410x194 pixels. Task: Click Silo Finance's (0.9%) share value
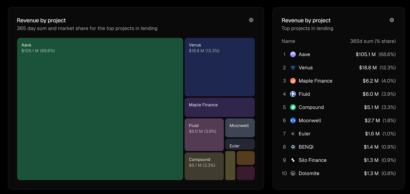389,160
